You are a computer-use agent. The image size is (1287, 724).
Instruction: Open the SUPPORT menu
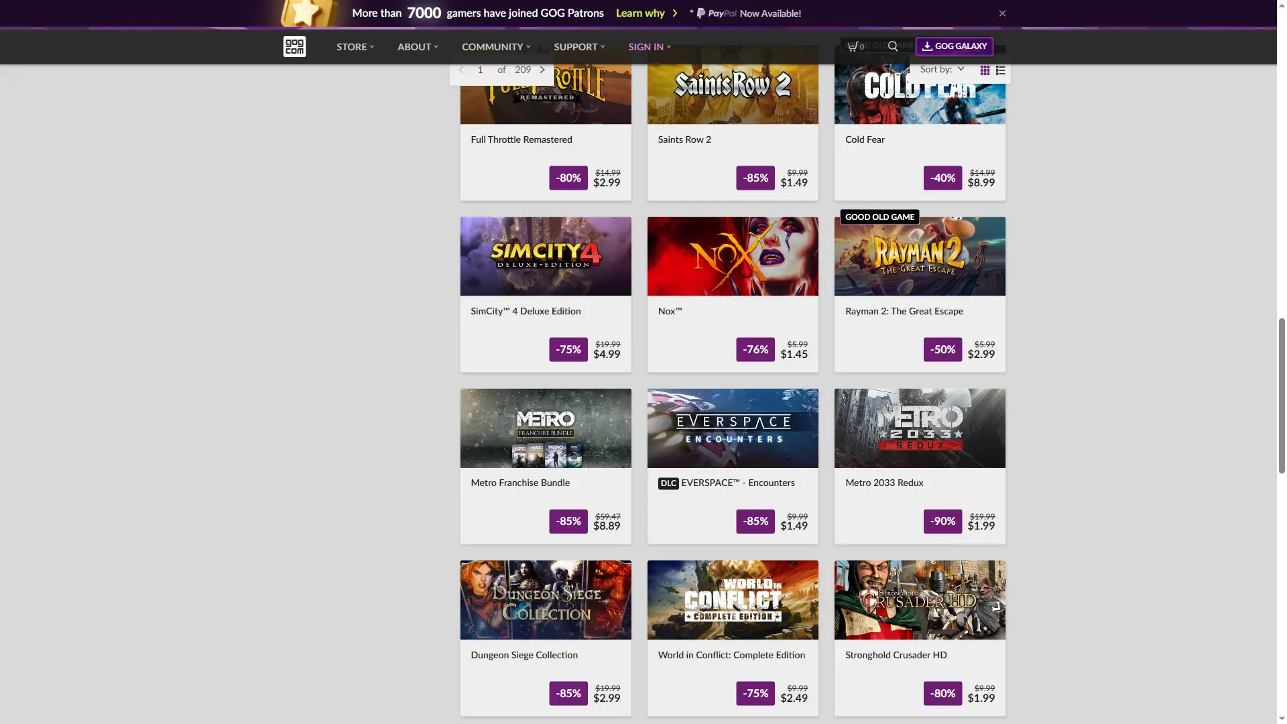(x=579, y=47)
